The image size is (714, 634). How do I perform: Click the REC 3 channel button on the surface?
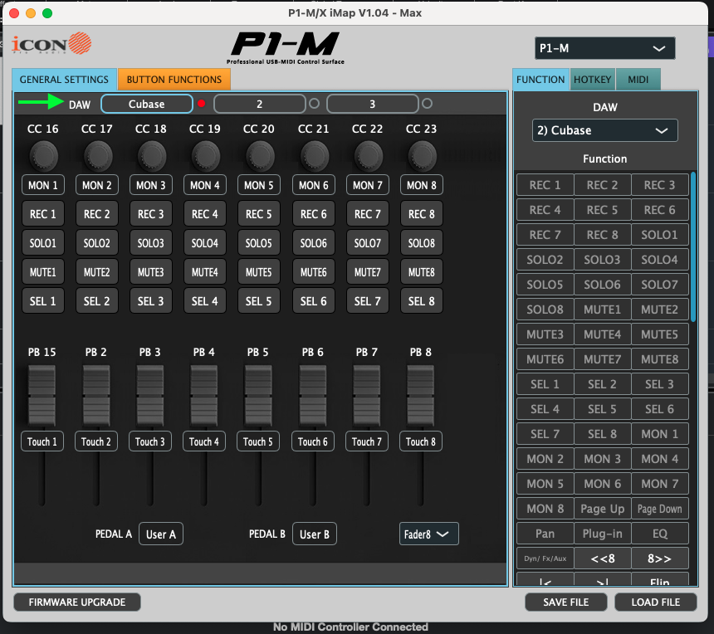tap(151, 214)
